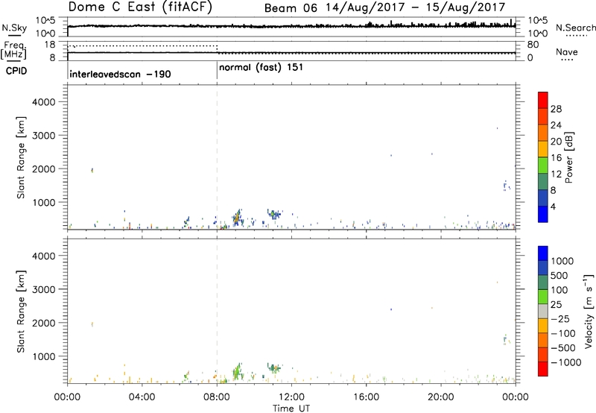Click the 'interleavedscan -190' program label
The image size is (596, 413).
coord(120,74)
